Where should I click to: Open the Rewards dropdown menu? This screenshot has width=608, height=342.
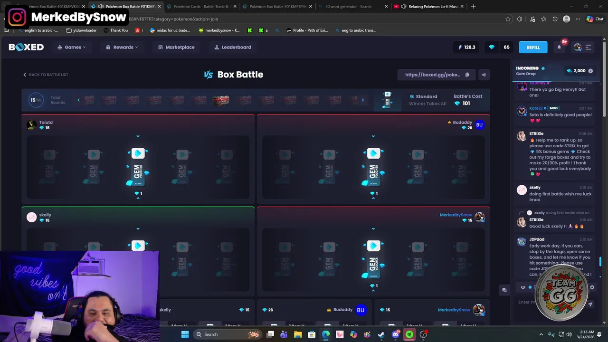point(122,47)
